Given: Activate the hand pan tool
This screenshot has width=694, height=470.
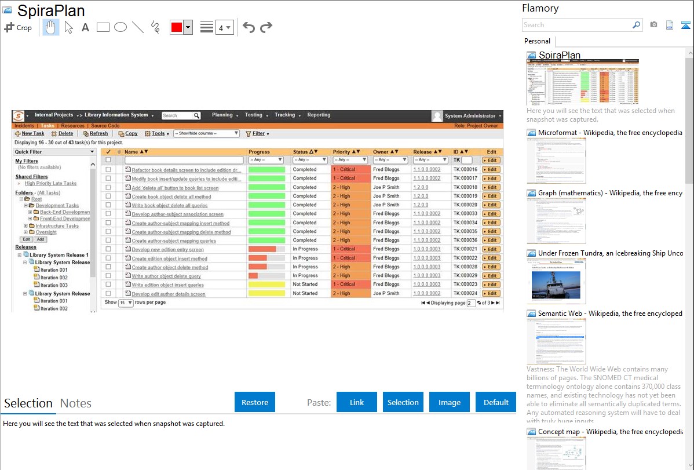Looking at the screenshot, I should click(51, 27).
